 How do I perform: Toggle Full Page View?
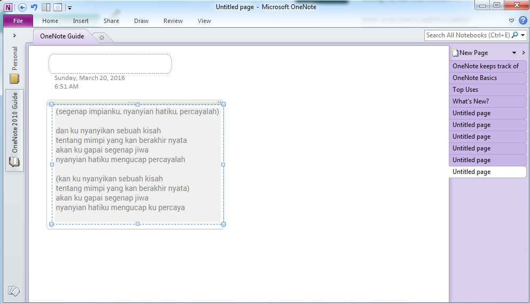[58, 7]
